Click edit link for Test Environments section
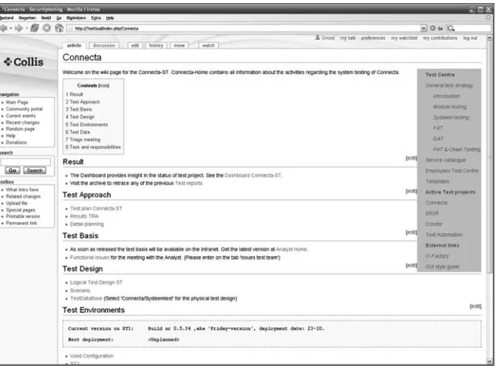 (x=475, y=306)
